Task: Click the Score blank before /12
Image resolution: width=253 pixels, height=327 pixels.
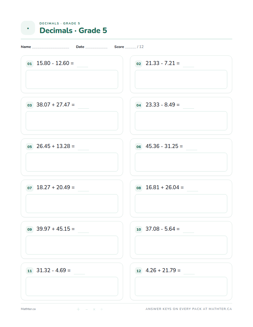Action: (x=131, y=48)
